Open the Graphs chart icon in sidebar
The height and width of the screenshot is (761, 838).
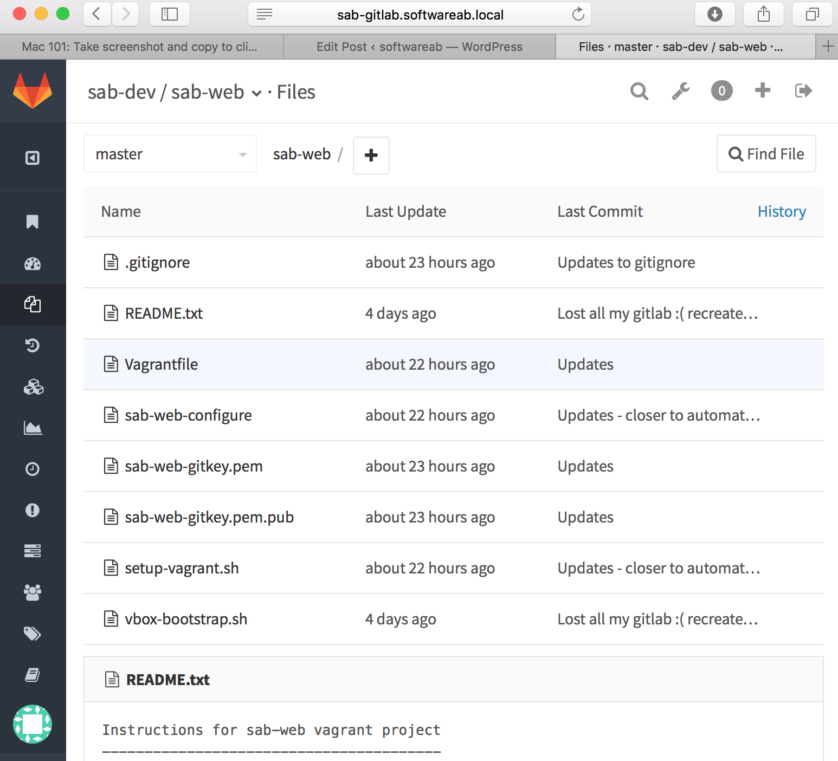pyautogui.click(x=33, y=428)
